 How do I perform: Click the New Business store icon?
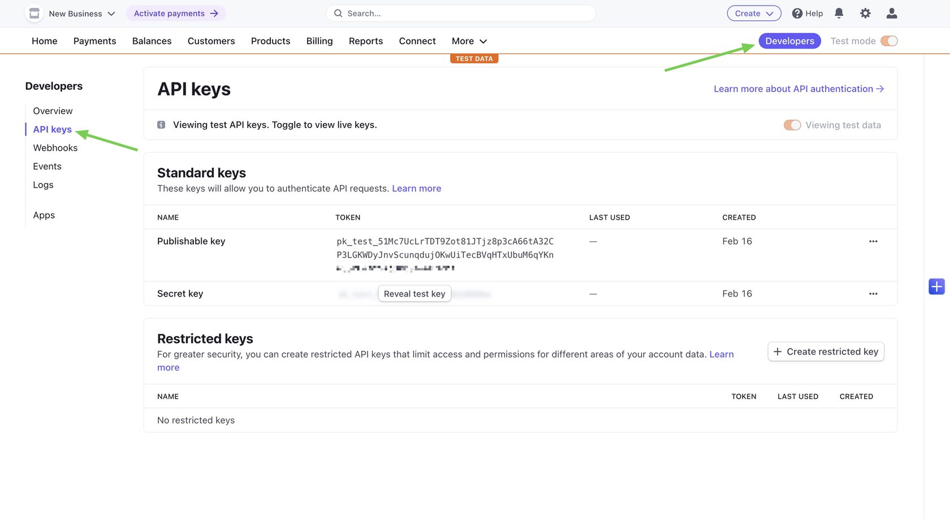click(x=34, y=13)
